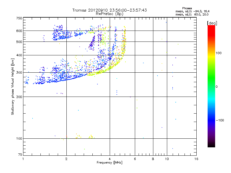Click the colorbar tick label "-100"

click(220, 120)
